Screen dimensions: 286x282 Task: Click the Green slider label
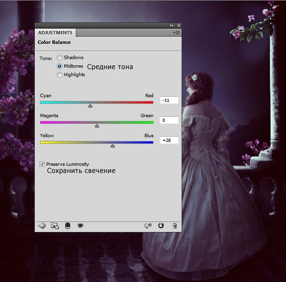(147, 116)
